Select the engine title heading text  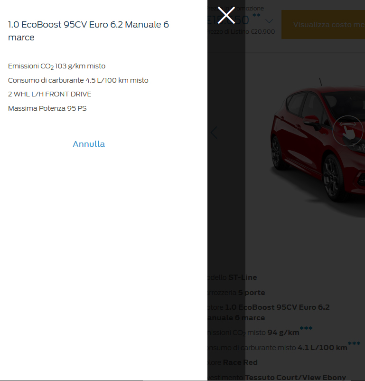click(88, 31)
